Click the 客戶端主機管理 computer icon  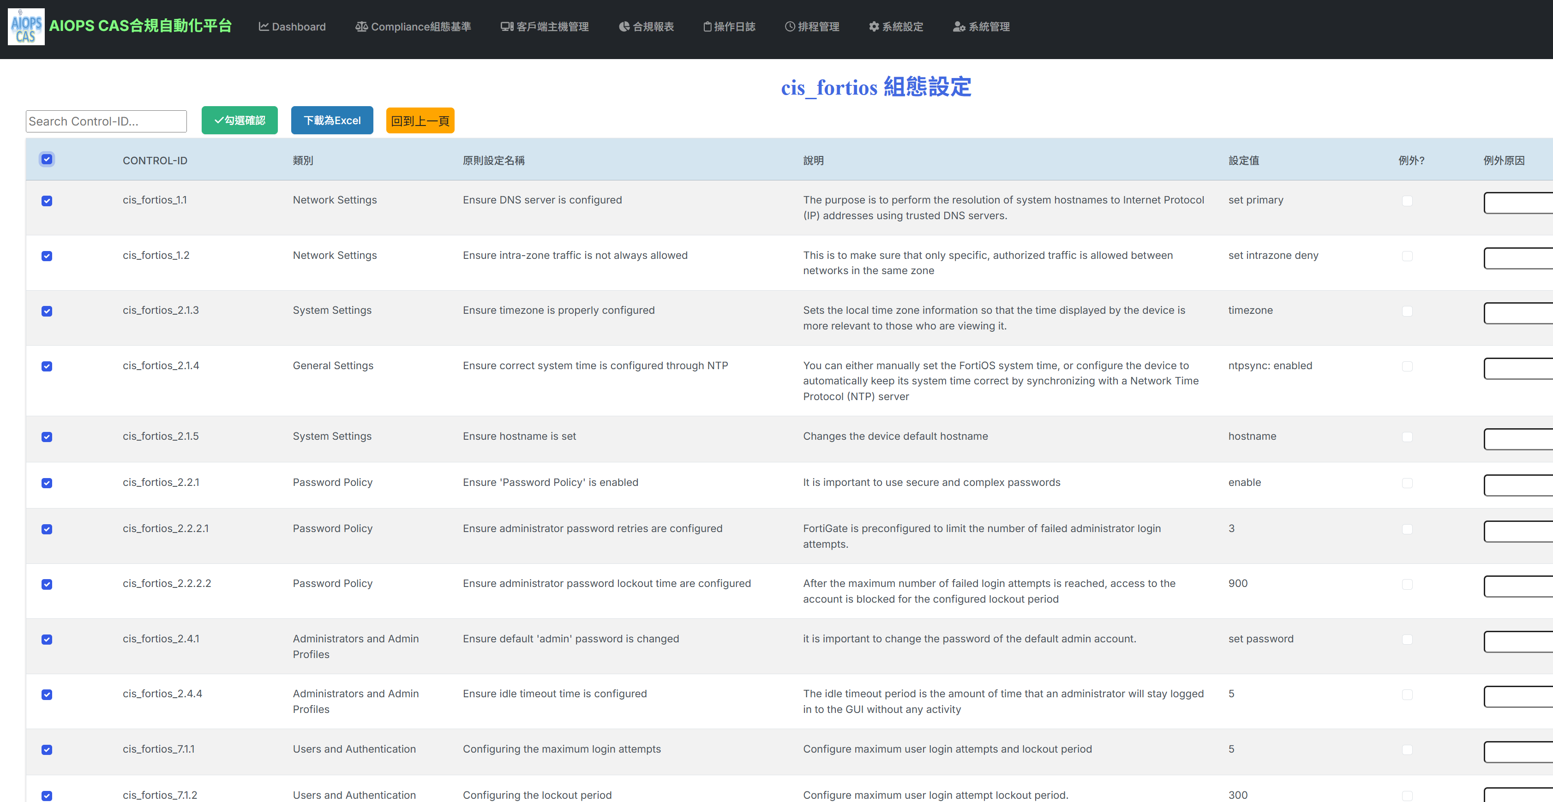pos(506,26)
